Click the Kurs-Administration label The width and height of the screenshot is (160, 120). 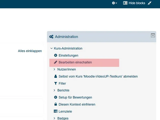point(68,48)
